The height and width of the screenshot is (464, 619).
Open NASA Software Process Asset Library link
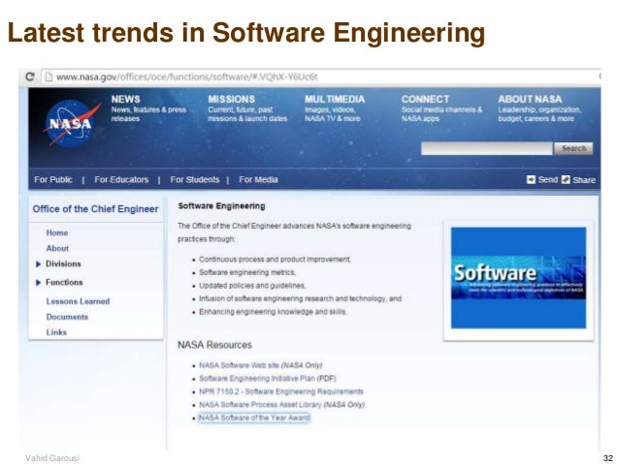(x=260, y=405)
